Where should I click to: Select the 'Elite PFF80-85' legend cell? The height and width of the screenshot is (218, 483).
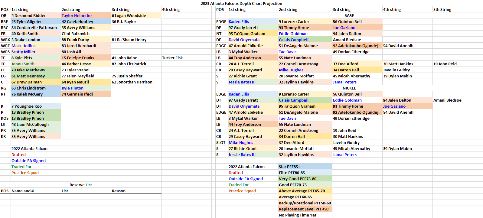[305, 173]
